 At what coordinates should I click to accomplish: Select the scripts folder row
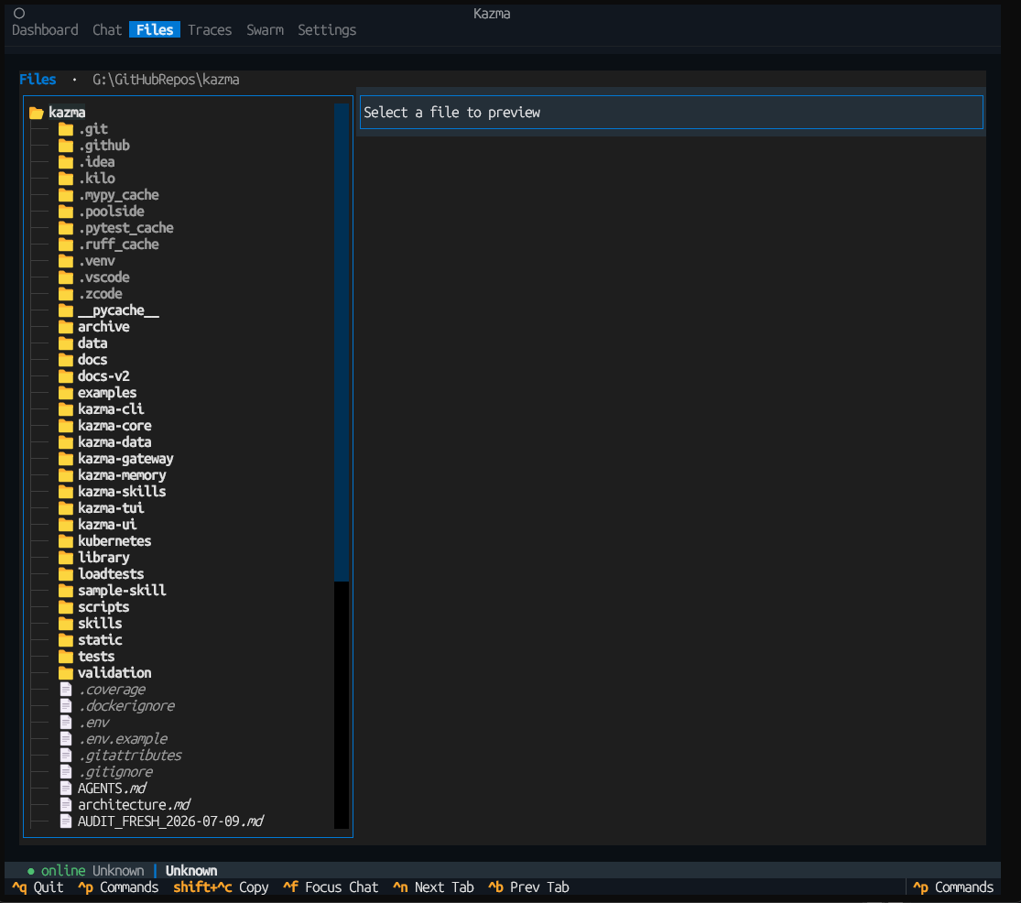pos(93,607)
